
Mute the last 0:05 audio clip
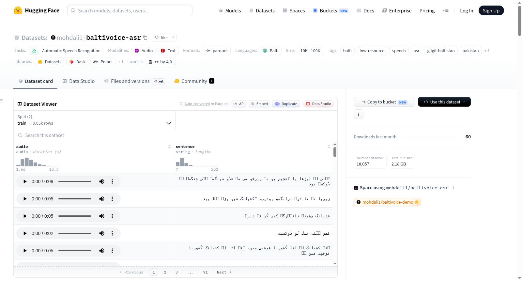[102, 251]
